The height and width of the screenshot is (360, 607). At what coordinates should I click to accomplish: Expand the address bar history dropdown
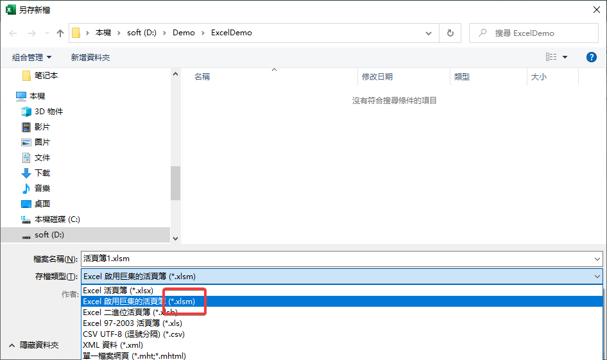pyautogui.click(x=429, y=33)
